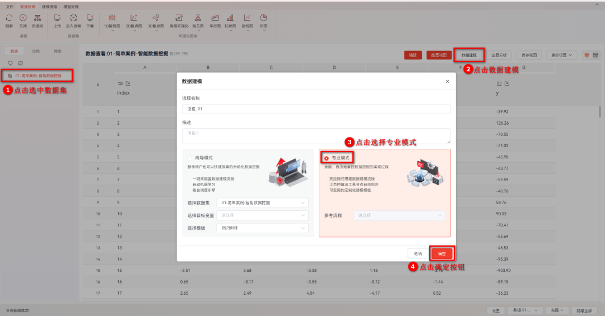
Task: Open the 建模流程 ribbon tab
Action: [x=49, y=7]
